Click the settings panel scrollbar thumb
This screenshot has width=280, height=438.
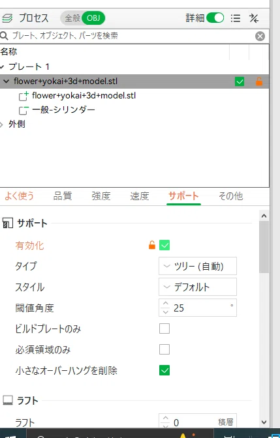264,247
